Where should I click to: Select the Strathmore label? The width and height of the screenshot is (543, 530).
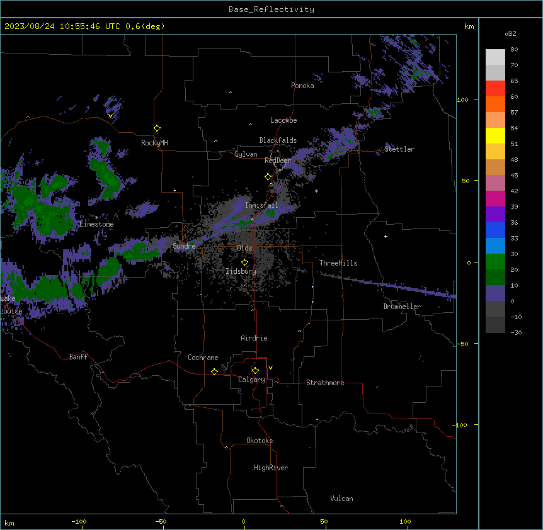(x=325, y=383)
